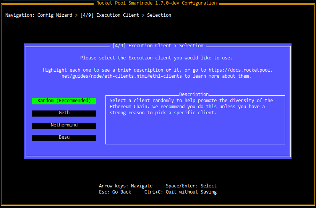Click the Ctrl+C: Quit without Saving hint
Screen dimensions: 316x208
(180, 192)
